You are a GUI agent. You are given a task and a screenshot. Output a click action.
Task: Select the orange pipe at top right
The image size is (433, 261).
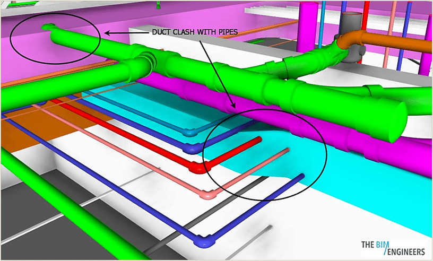point(393,45)
